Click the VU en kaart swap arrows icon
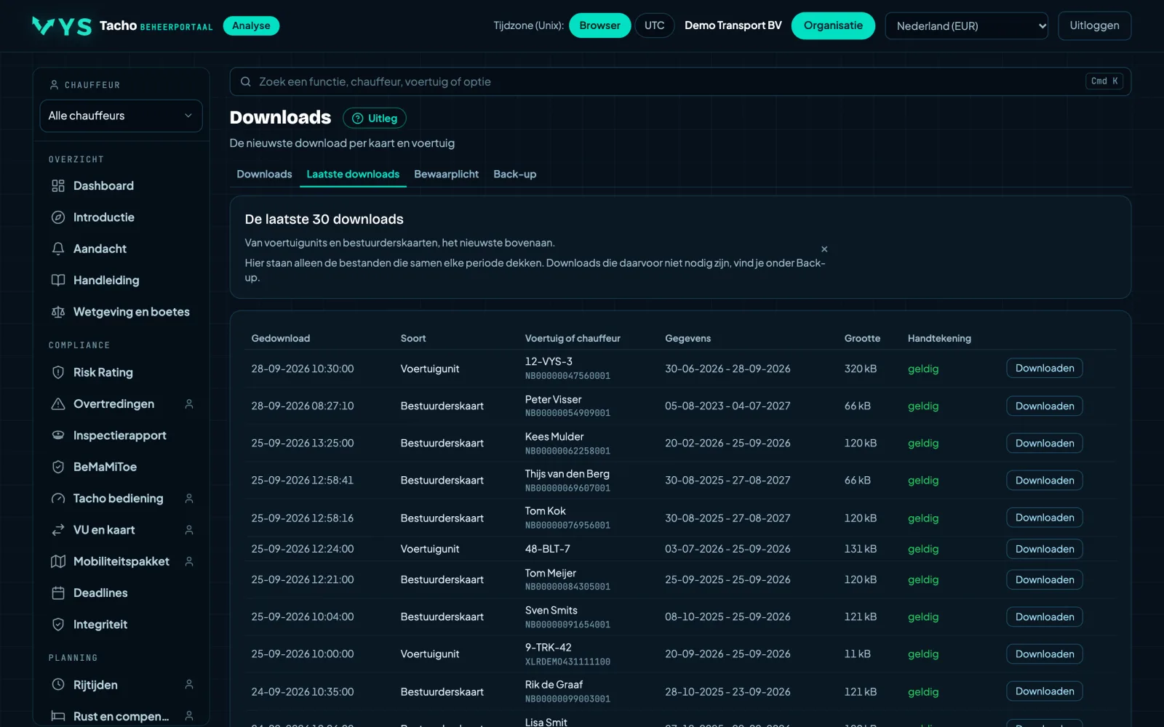 pos(58,530)
